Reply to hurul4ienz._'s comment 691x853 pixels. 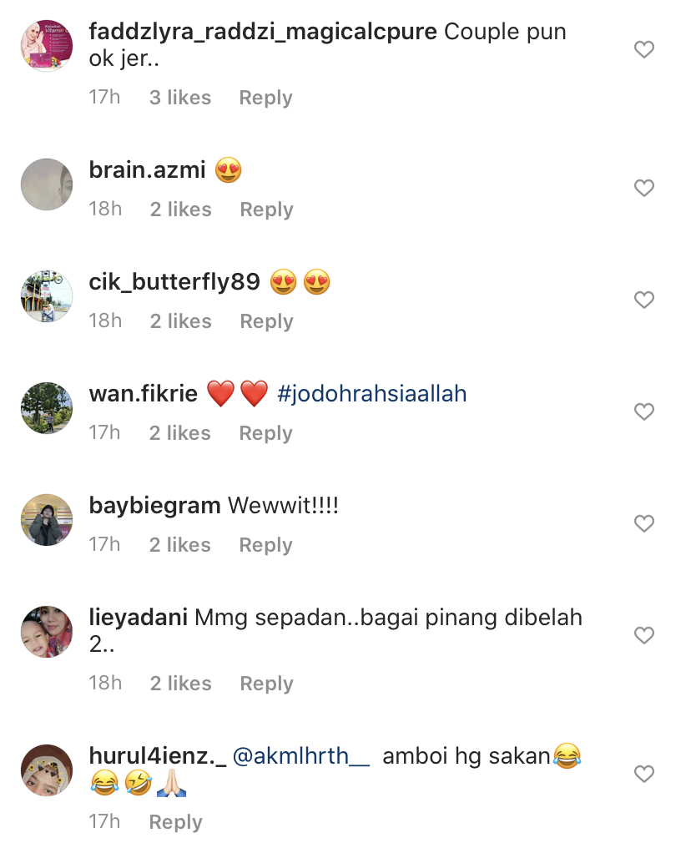(x=176, y=822)
